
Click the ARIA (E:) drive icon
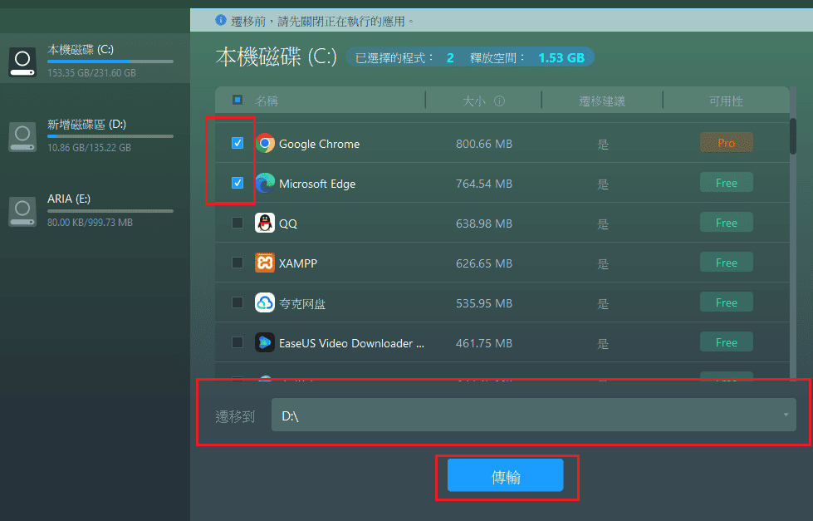tap(22, 210)
